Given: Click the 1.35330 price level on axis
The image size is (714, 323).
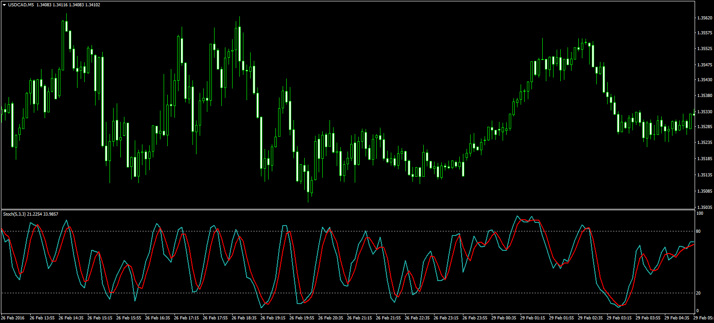Looking at the screenshot, I should (705, 112).
